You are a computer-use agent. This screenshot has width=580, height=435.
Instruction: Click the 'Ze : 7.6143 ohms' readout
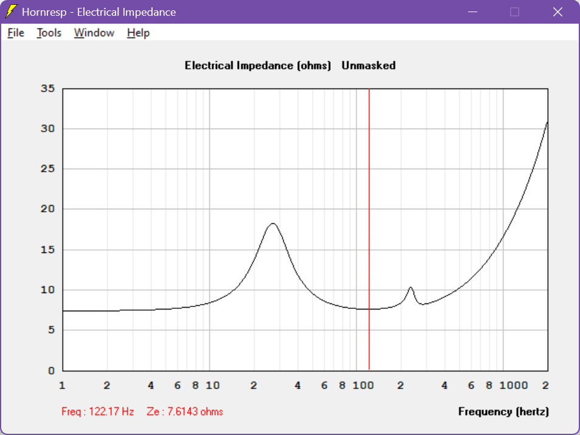tap(185, 411)
